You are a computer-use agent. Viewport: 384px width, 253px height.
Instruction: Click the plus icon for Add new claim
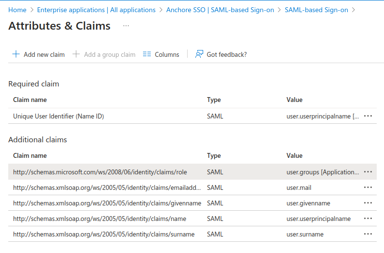16,54
